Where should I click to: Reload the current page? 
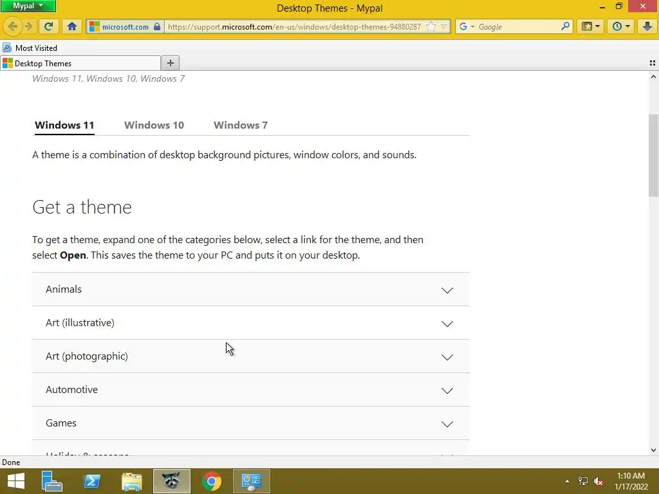[48, 26]
